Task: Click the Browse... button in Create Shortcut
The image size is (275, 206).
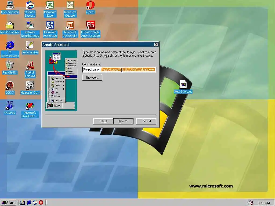Action: (92, 78)
